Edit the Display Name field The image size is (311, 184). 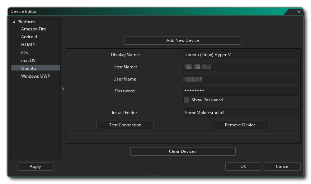tap(240, 55)
